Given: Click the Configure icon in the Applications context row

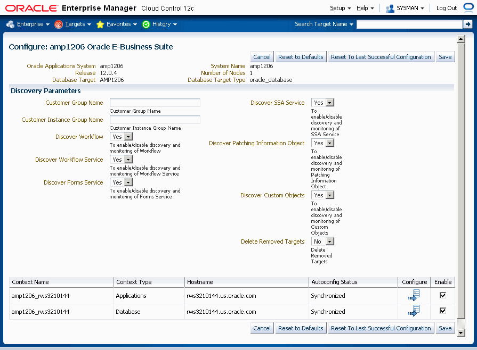Looking at the screenshot, I should [414, 295].
